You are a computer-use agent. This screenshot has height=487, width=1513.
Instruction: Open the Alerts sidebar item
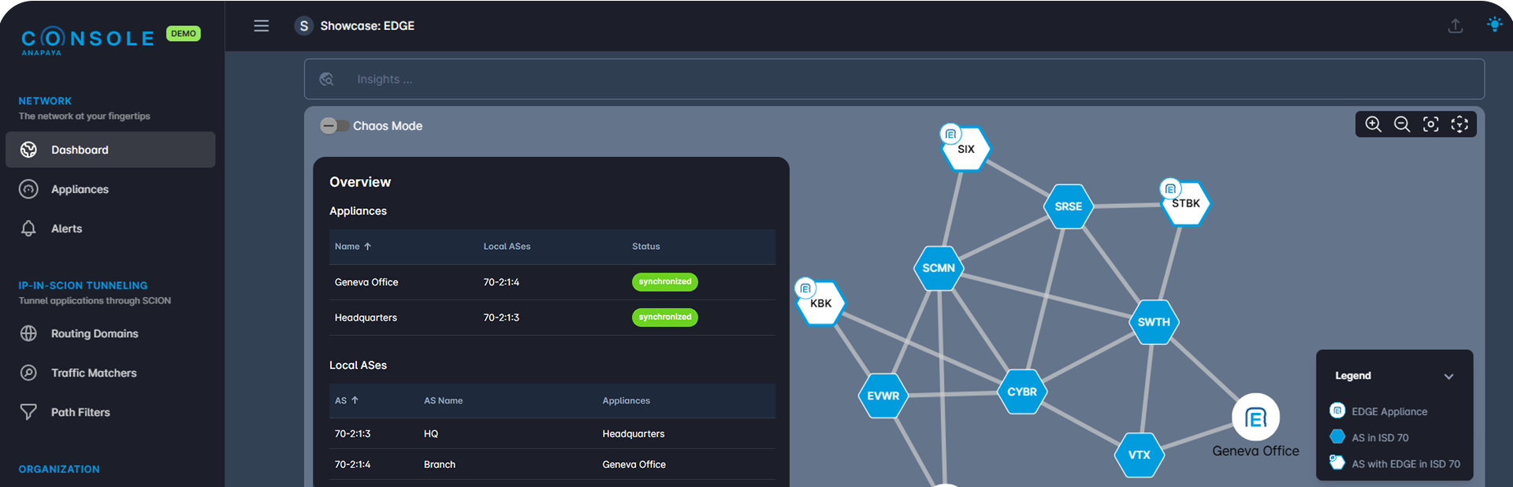click(x=66, y=229)
